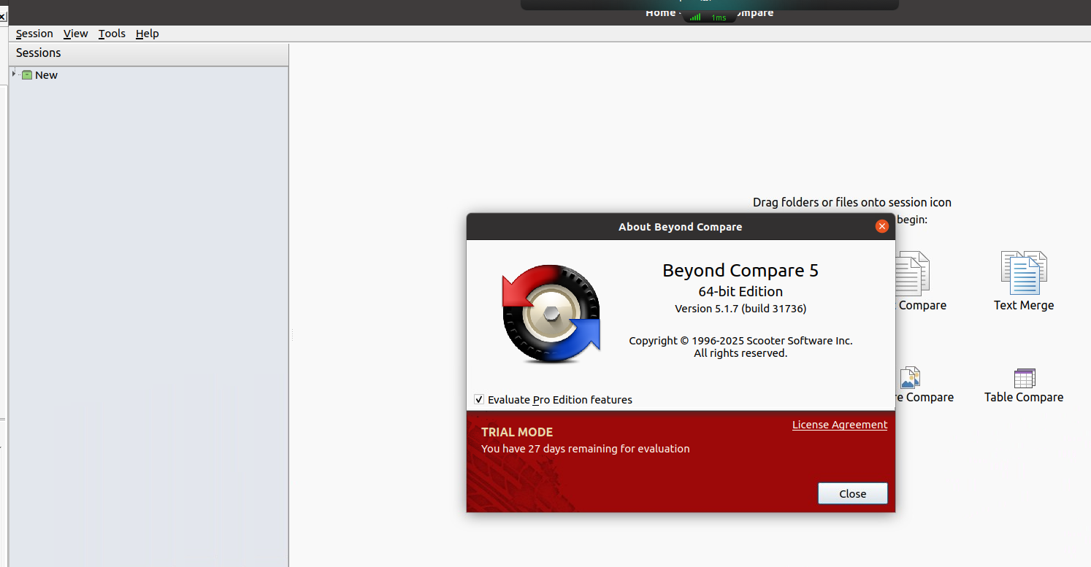Image resolution: width=1091 pixels, height=567 pixels.
Task: Click the Text Merge label
Action: click(x=1024, y=305)
